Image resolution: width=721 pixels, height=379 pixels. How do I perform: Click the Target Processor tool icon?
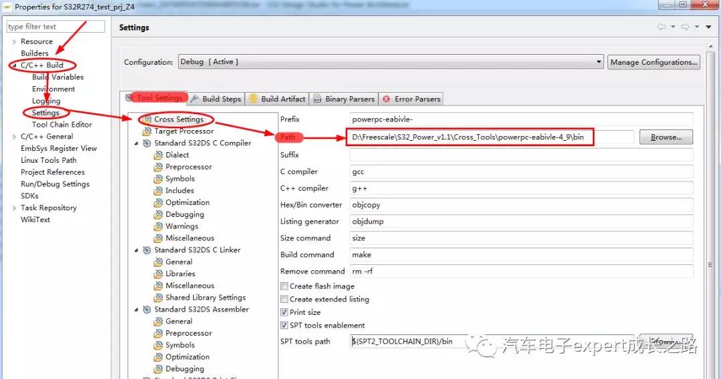coord(147,131)
